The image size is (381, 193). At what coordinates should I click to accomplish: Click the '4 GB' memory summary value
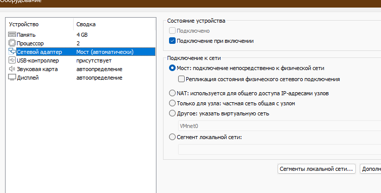click(82, 35)
